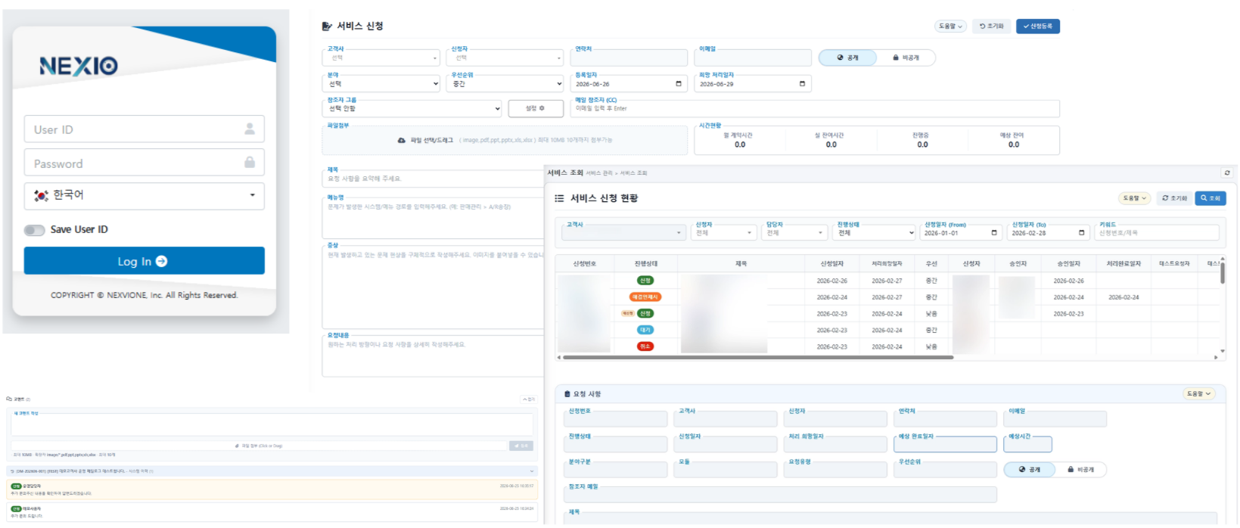Open the 신청일자 (To) calendar icon
This screenshot has height=528, width=1240.
(x=1081, y=233)
